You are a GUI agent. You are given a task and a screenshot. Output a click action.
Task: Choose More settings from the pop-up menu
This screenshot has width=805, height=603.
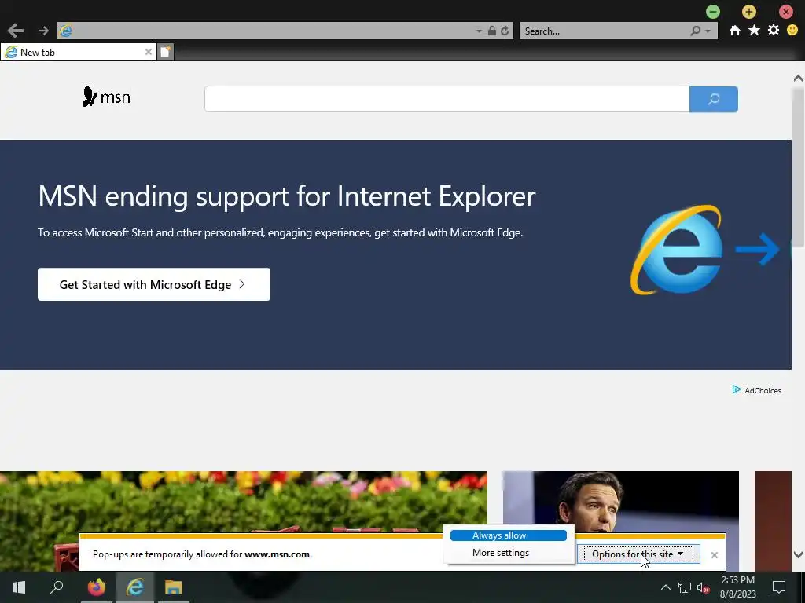pos(509,553)
